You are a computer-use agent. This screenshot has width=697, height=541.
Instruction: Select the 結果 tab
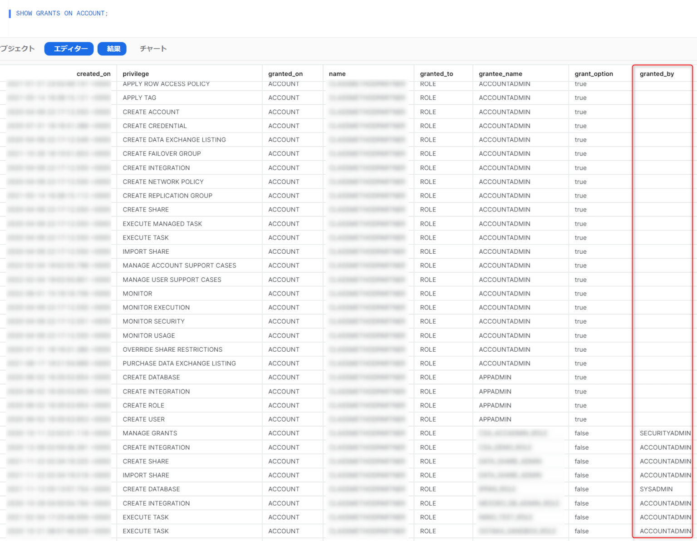tap(112, 49)
